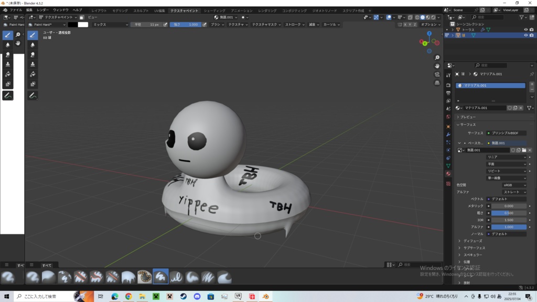Open Discord from the taskbar
Viewport: 537px width, 302px height.
pyautogui.click(x=197, y=297)
